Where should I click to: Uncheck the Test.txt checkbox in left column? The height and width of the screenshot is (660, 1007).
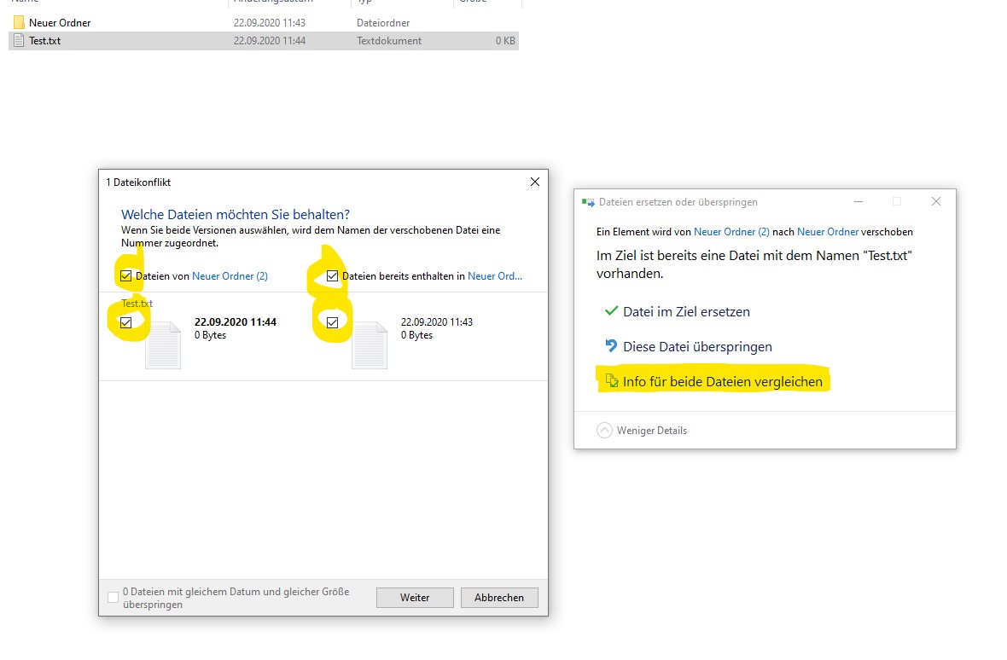click(127, 321)
